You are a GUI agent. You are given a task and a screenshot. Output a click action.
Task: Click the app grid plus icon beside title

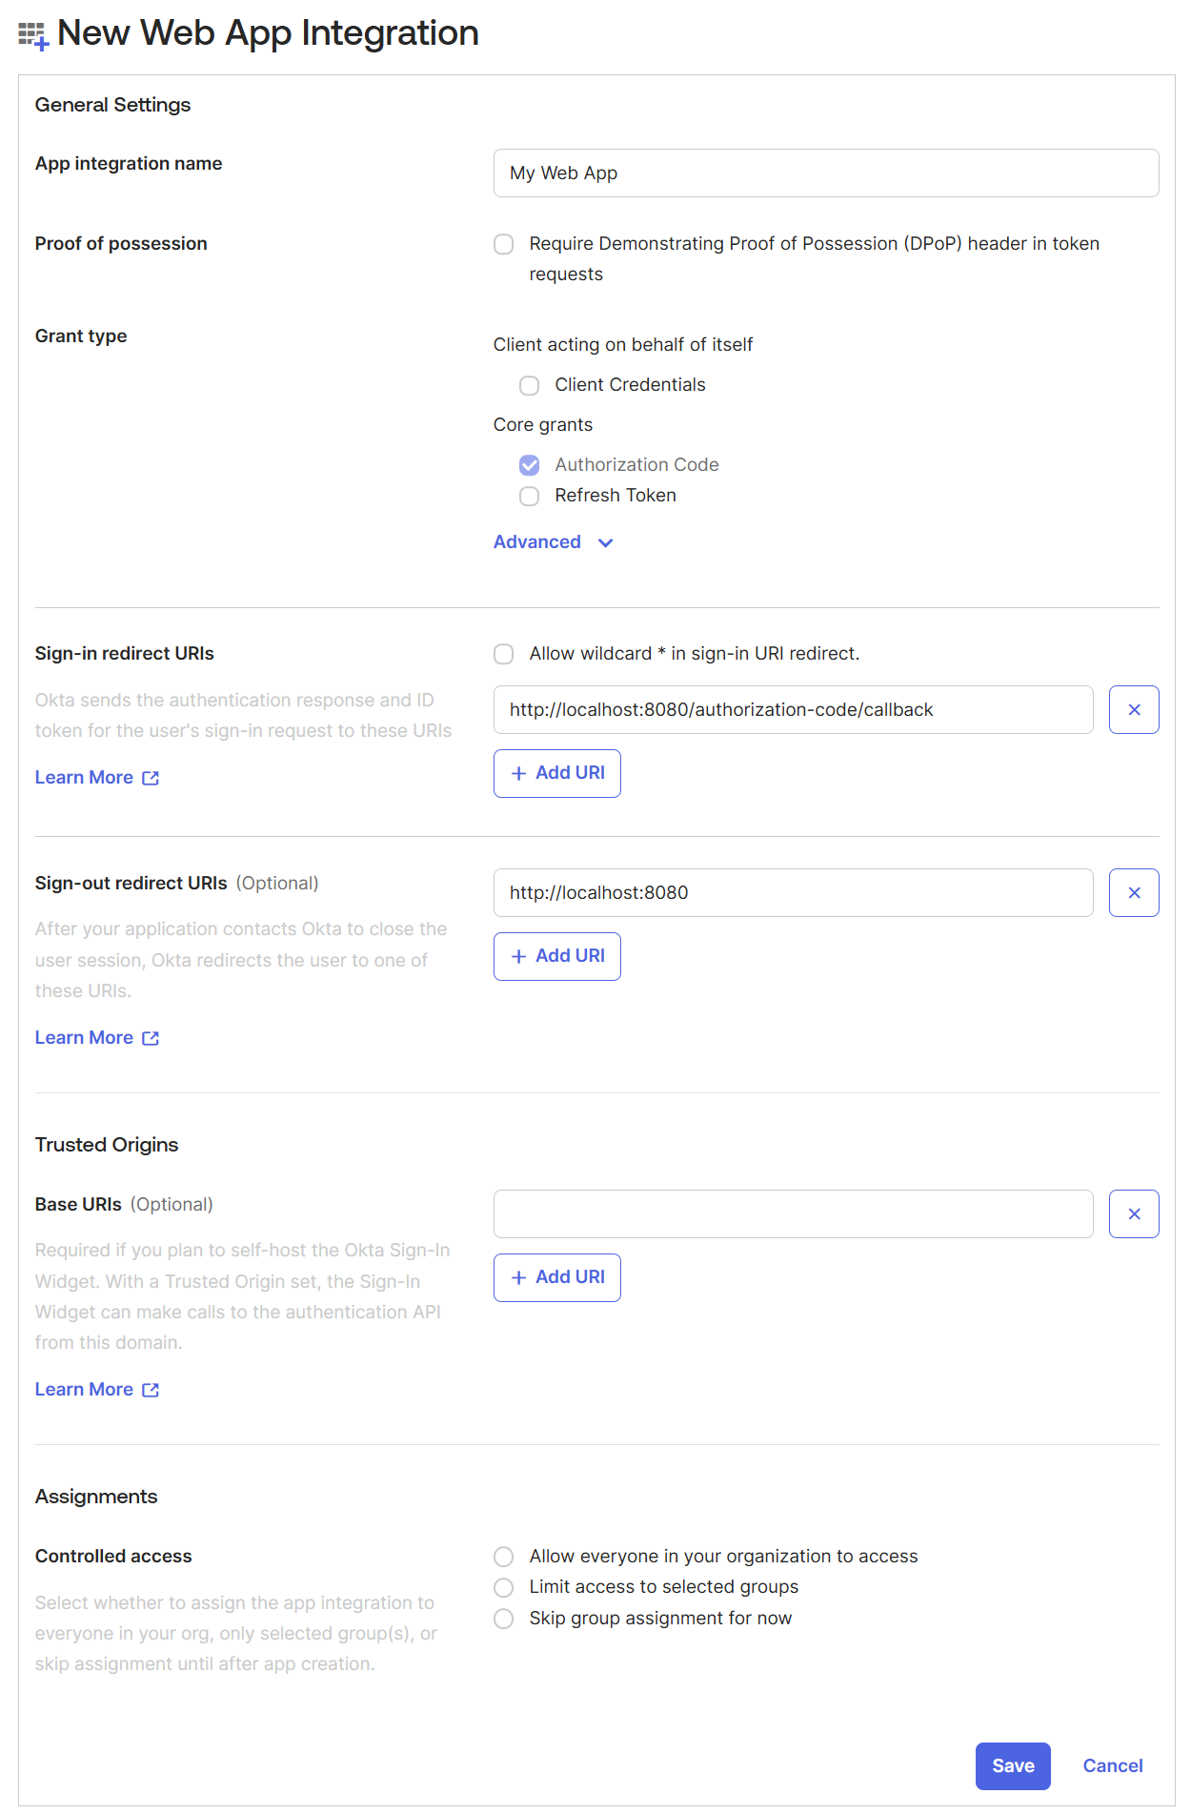(x=33, y=36)
